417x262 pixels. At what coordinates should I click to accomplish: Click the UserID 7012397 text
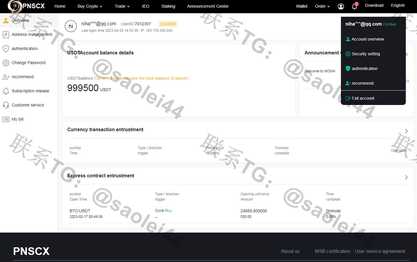pos(136,24)
